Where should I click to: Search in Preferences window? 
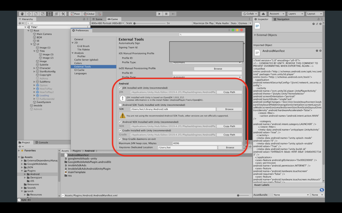pos(212,35)
